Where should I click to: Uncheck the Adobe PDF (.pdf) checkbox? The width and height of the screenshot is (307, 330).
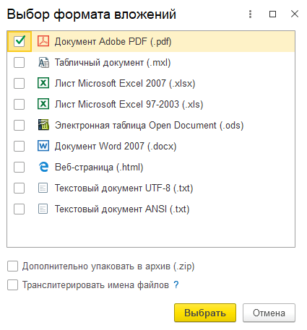pyautogui.click(x=20, y=41)
